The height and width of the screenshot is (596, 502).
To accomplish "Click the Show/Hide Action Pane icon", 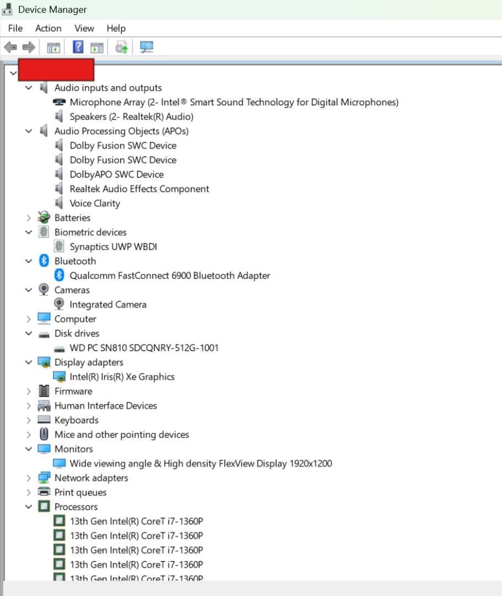I will pyautogui.click(x=98, y=47).
